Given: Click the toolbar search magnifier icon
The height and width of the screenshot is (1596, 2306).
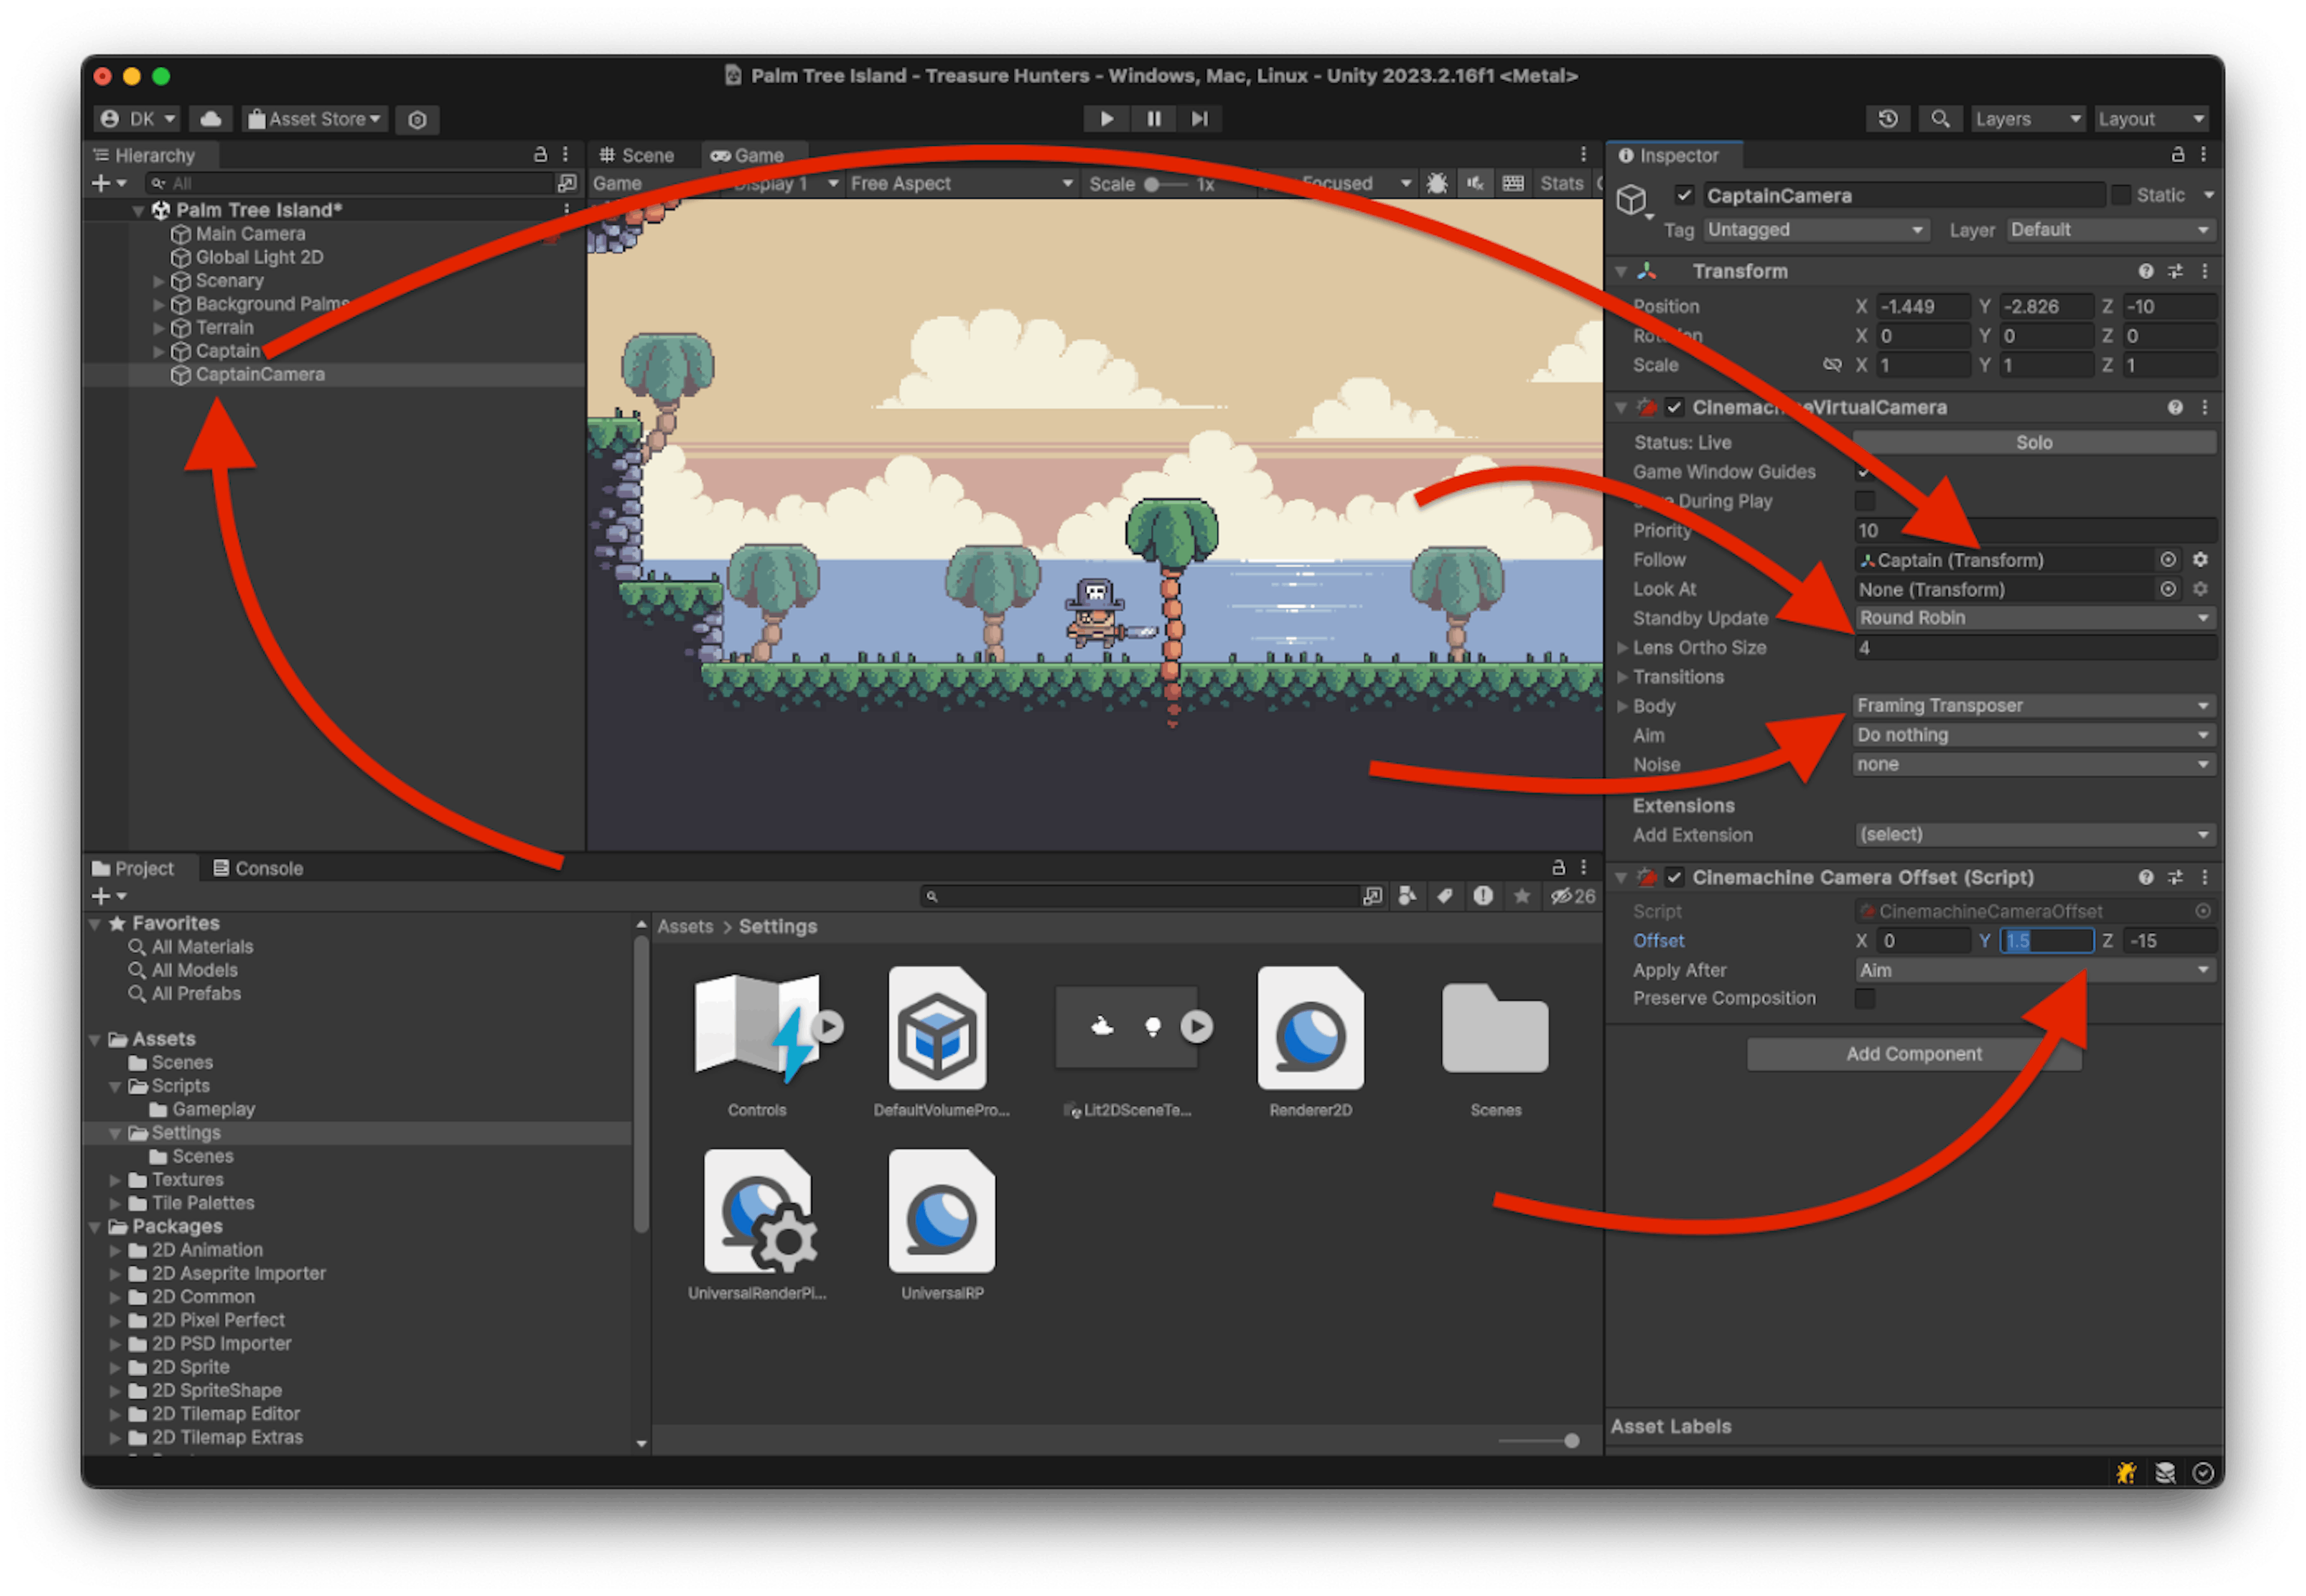Looking at the screenshot, I should pos(1940,119).
